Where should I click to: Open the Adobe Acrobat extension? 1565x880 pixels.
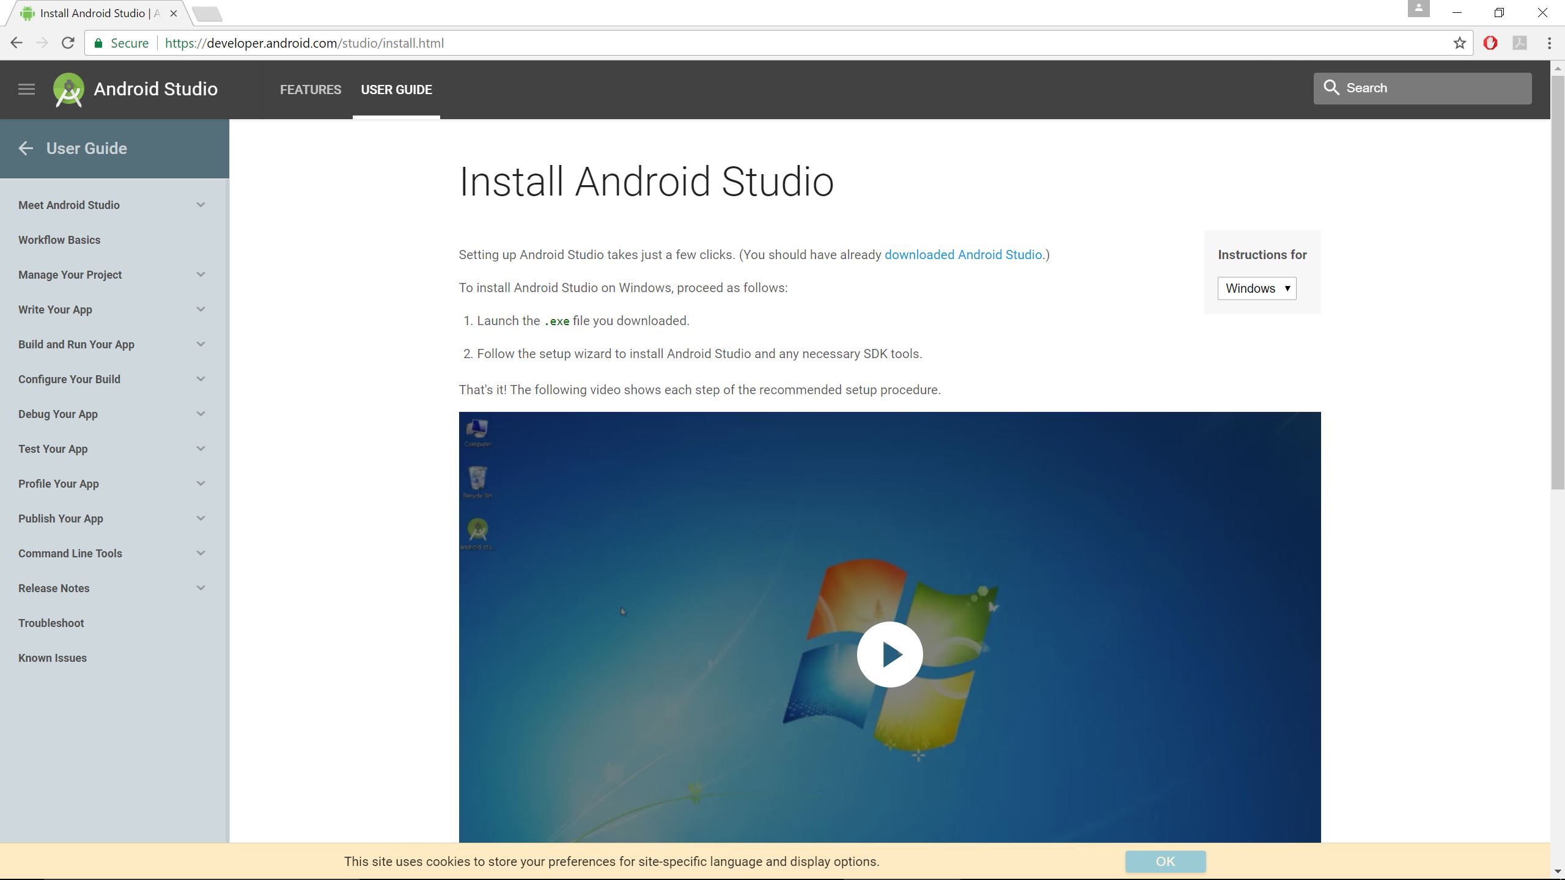click(x=1519, y=43)
